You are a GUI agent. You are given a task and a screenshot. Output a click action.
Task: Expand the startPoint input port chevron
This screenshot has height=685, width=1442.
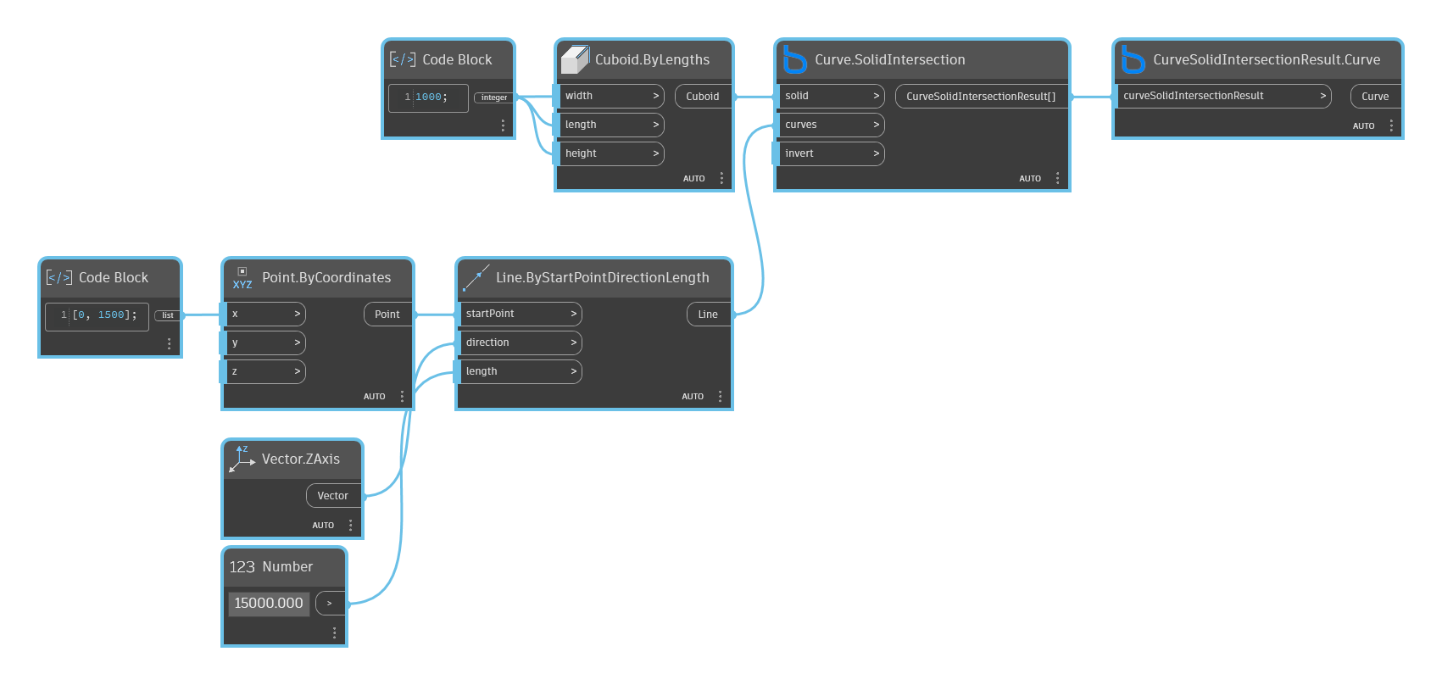pyautogui.click(x=573, y=314)
